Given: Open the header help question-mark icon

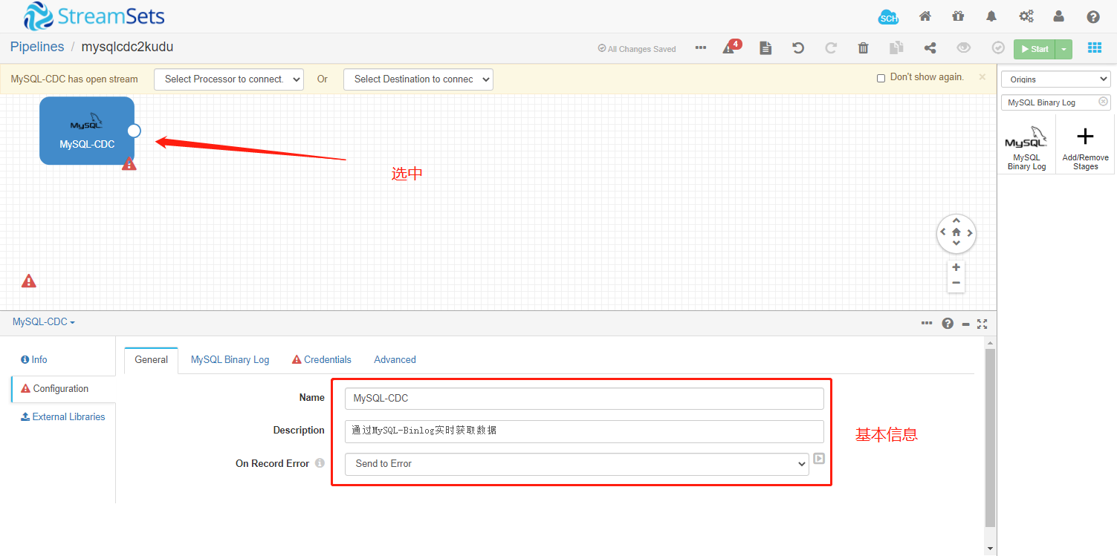Looking at the screenshot, I should tap(1093, 16).
